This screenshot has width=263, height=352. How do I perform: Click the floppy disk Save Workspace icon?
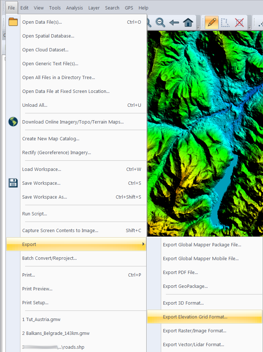click(13, 183)
